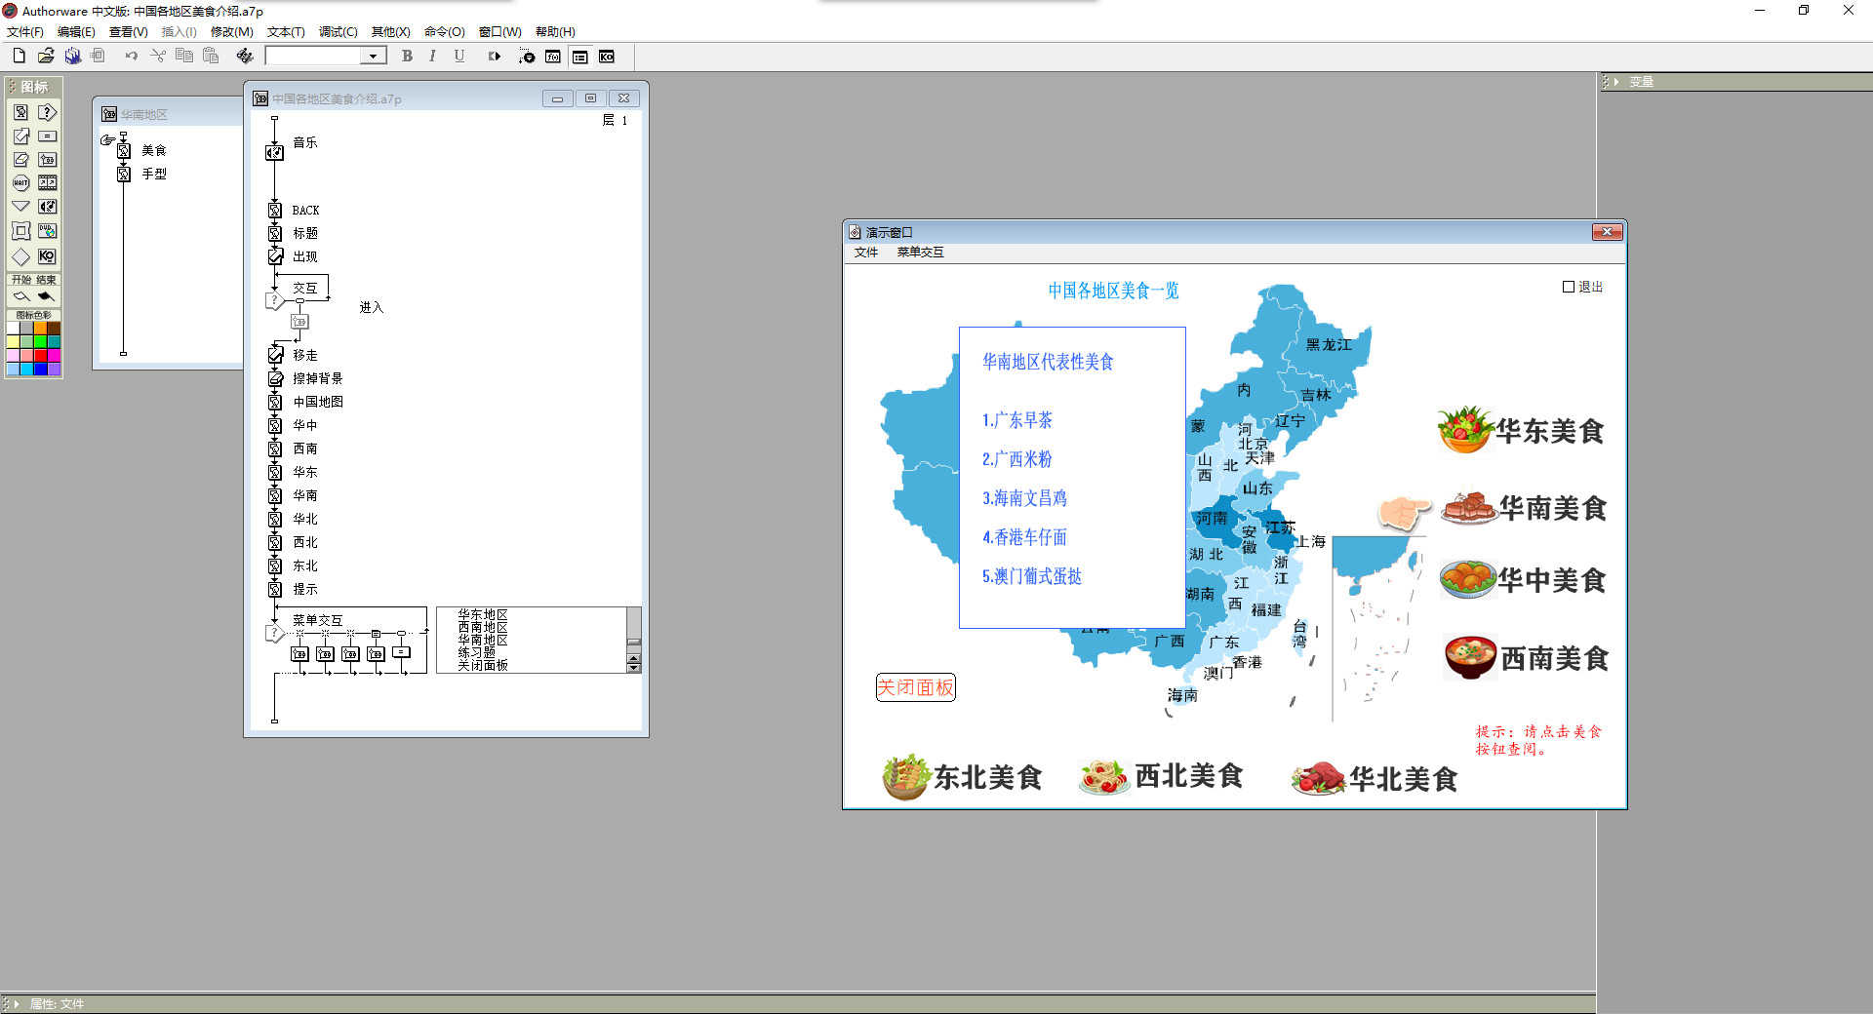The image size is (1873, 1014).
Task: Open the 修改(M) menu
Action: tap(231, 31)
